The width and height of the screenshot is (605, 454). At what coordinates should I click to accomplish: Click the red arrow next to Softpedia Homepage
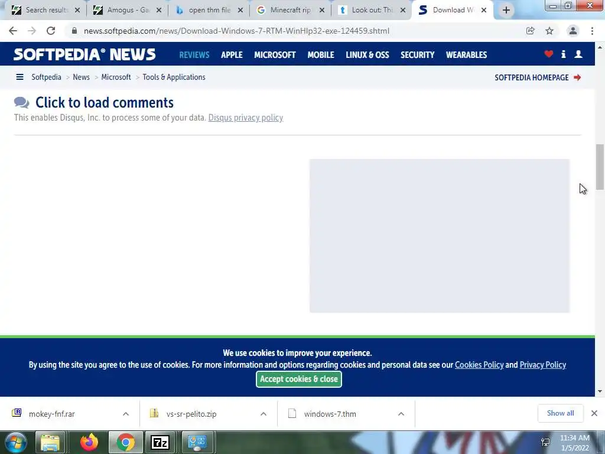point(577,77)
